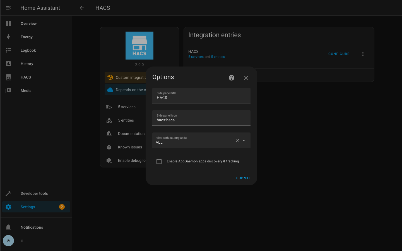Collapse the sidebar with the top-left arrow
Screen dimensions: 402x251
[x=8, y=8]
